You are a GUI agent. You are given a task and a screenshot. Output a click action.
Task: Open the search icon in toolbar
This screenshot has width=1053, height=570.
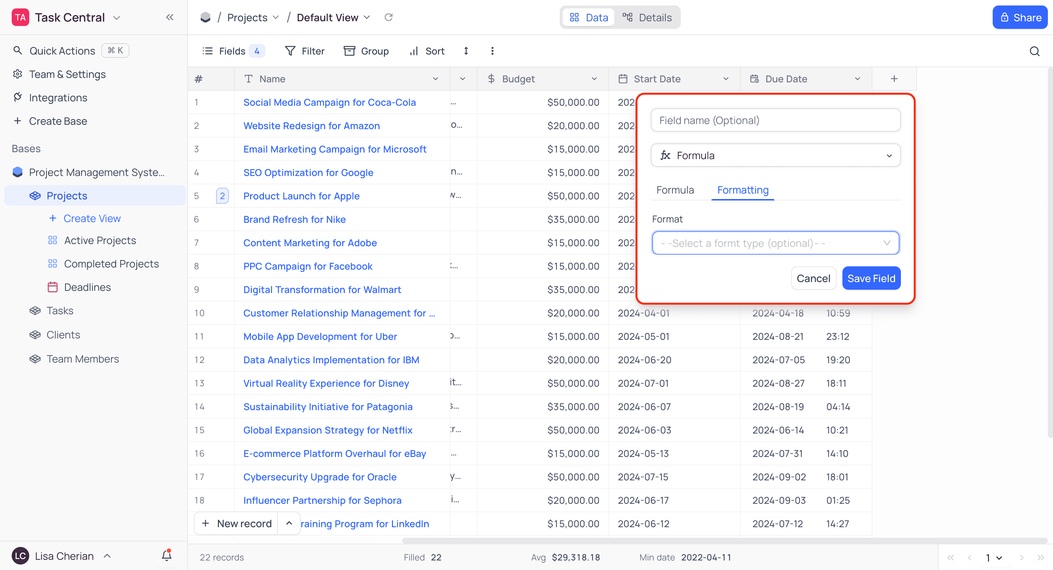(1034, 51)
